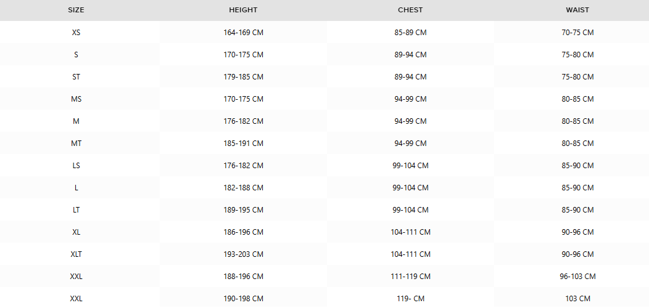The width and height of the screenshot is (649, 308).
Task: Select the XS size cell
Action: tap(76, 32)
